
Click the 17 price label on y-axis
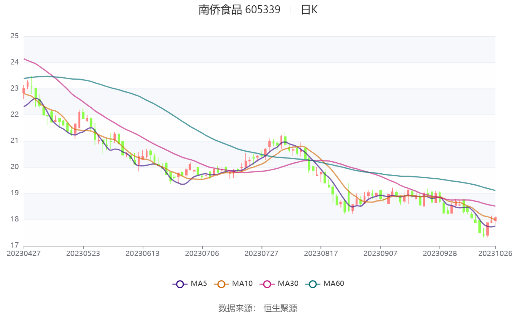(14, 245)
